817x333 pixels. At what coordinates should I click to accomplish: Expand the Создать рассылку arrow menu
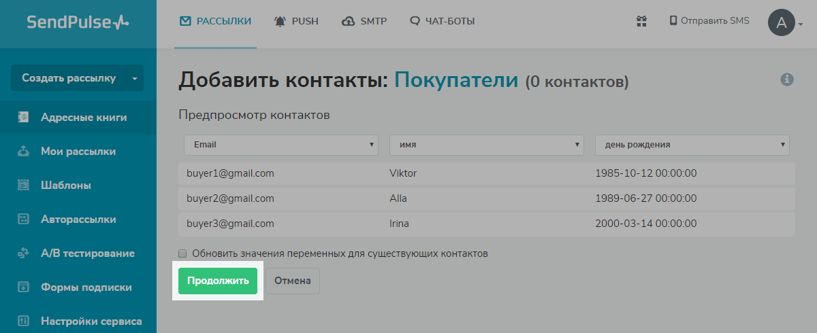pos(135,78)
